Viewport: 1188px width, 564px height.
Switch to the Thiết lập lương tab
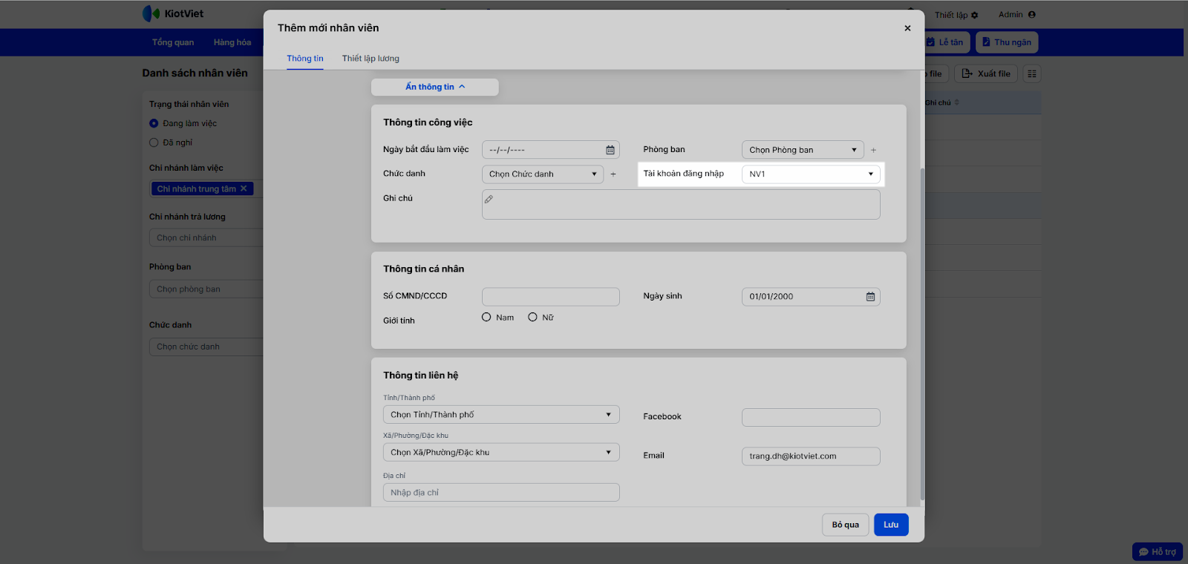coord(371,59)
